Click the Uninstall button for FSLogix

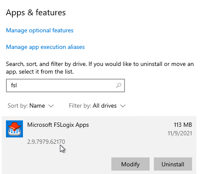tap(173, 164)
